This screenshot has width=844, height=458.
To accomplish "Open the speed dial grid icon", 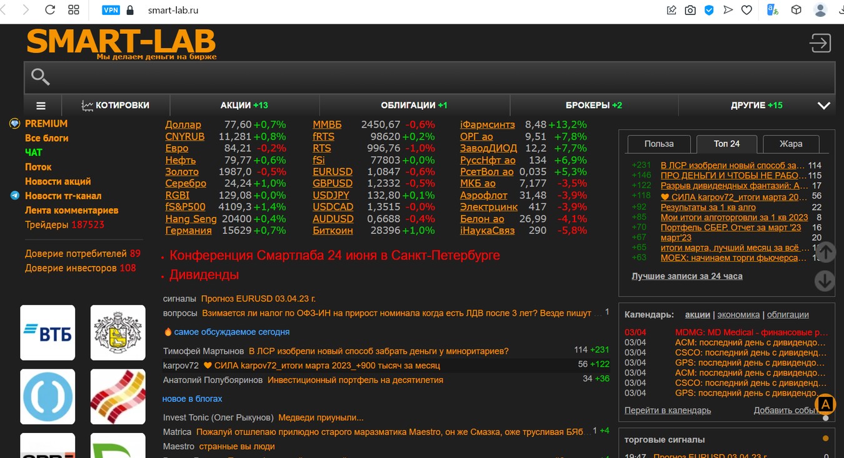I will tap(74, 10).
